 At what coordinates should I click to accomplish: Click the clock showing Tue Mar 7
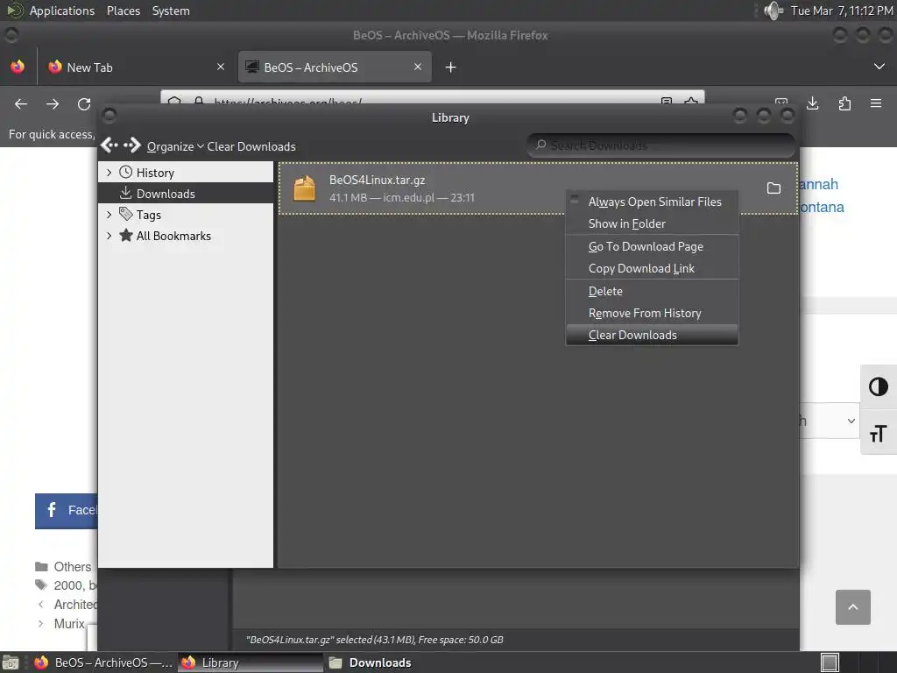click(x=842, y=11)
